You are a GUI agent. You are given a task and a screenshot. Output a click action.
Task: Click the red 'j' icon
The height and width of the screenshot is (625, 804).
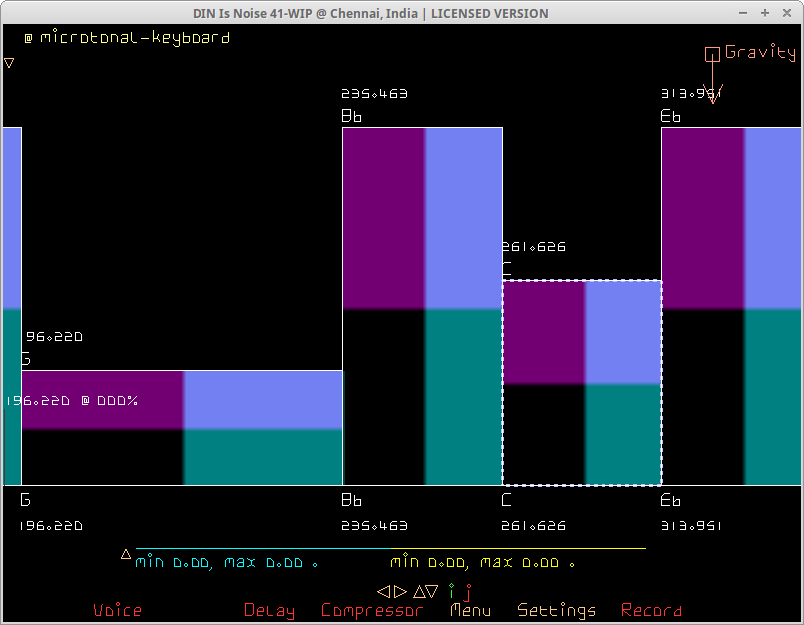(467, 592)
